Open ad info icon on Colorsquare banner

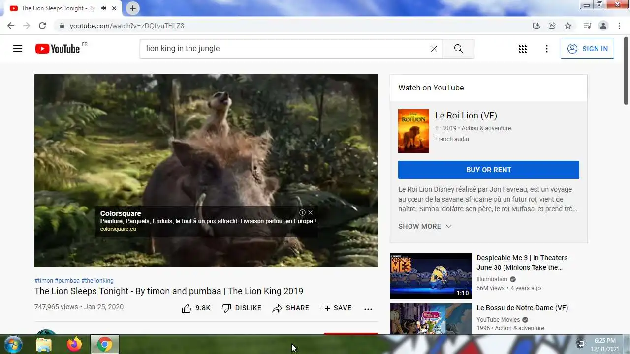302,213
